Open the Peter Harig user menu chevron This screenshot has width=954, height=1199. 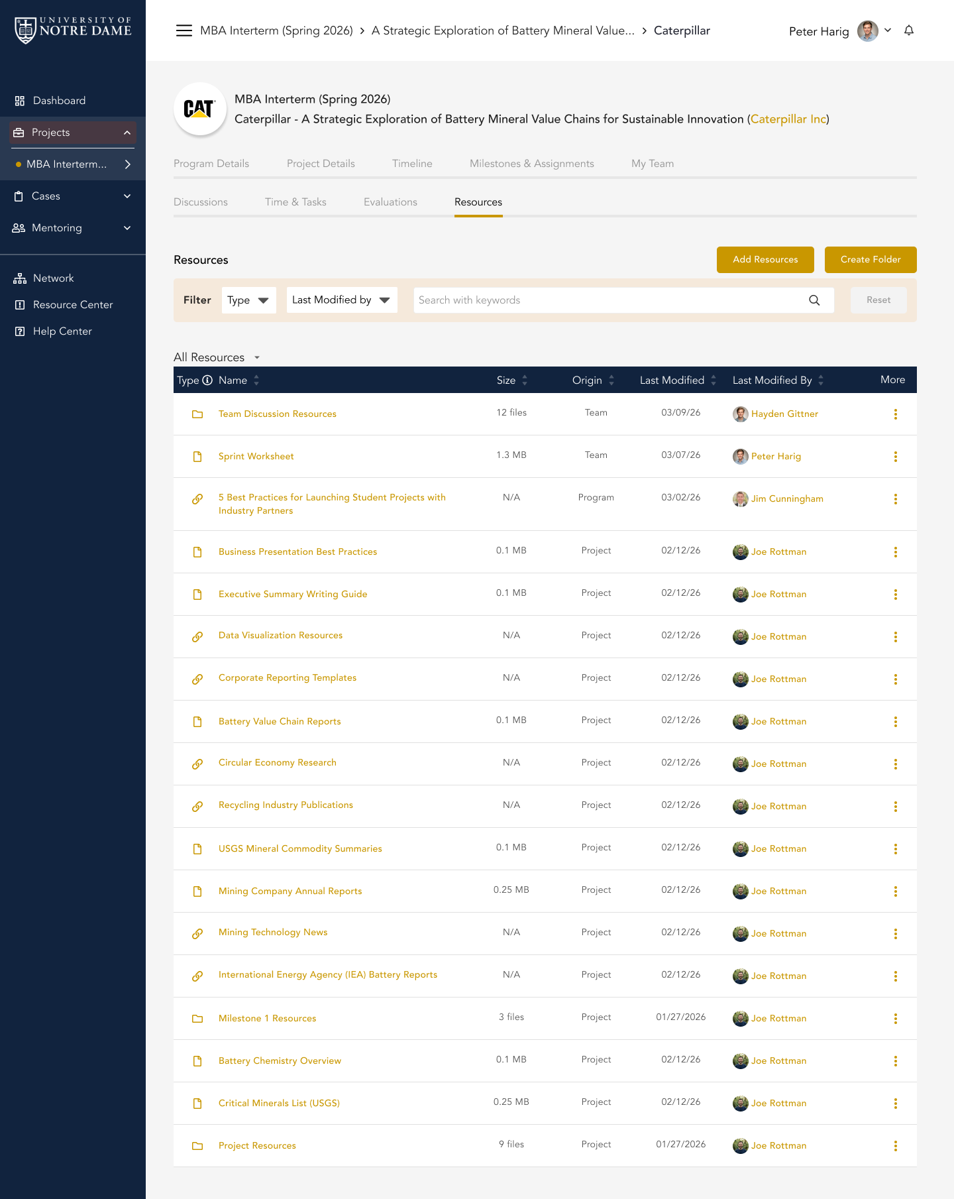pos(888,30)
